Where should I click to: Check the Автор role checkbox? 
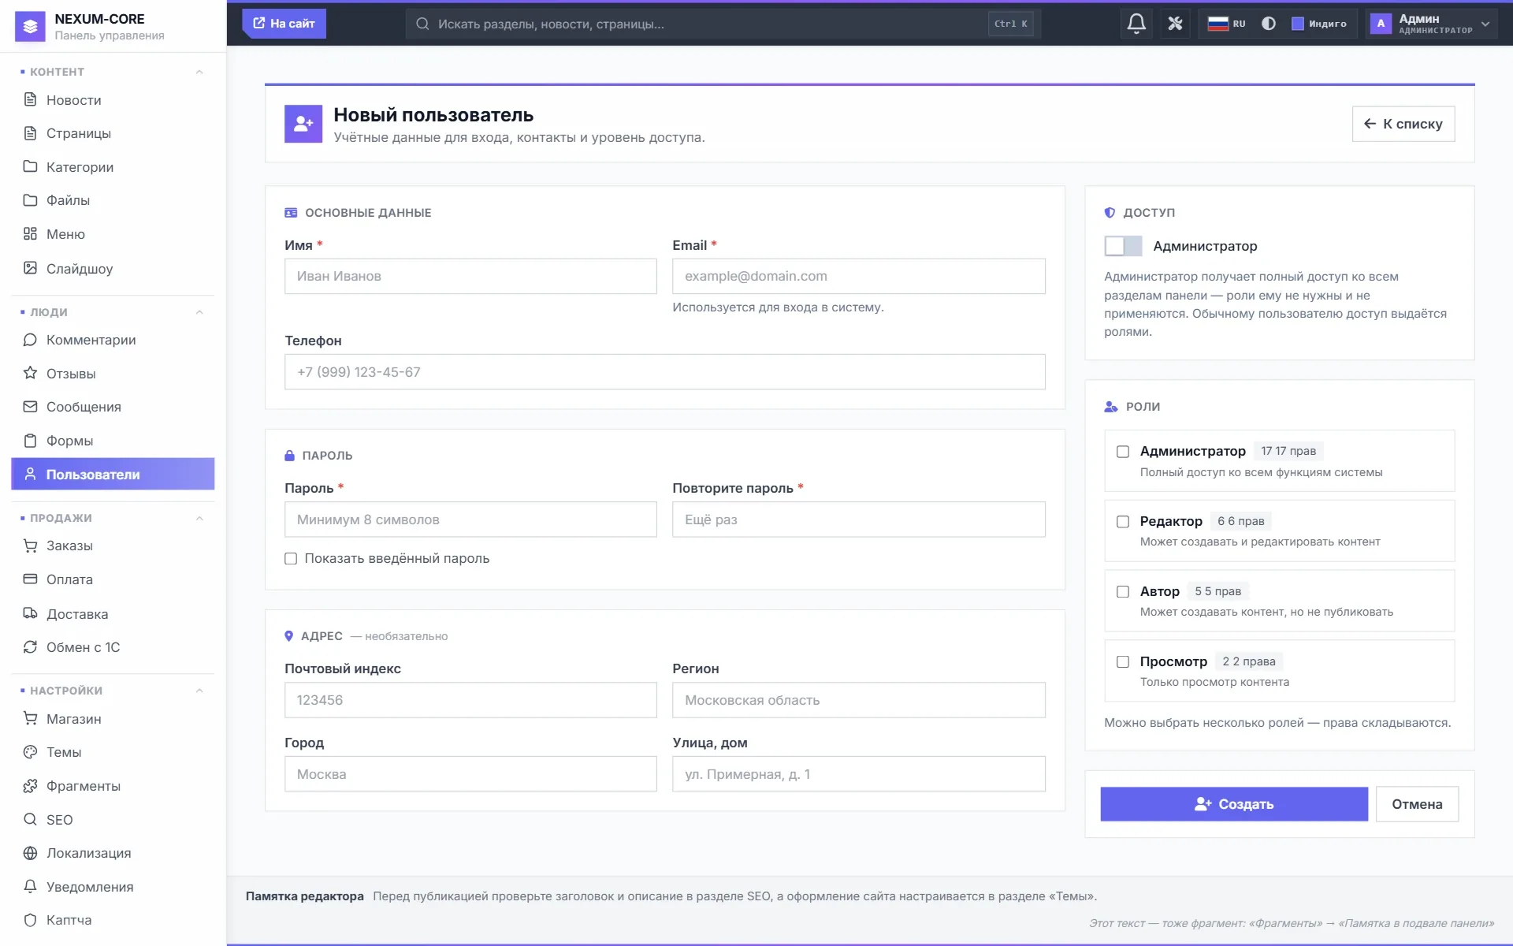tap(1123, 592)
